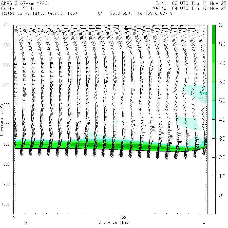
Task: Click the 'Distance (km)' horizontal axis title
Action: click(x=114, y=222)
